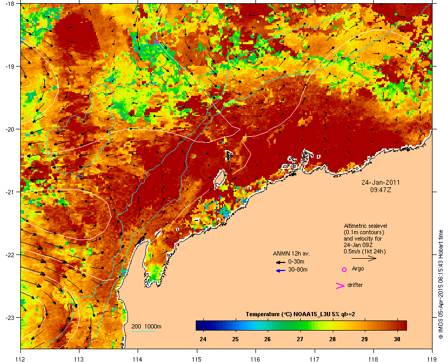The width and height of the screenshot is (448, 362).
Task: Click the "Altimetric sealevel" legend text
Action: tap(365, 226)
